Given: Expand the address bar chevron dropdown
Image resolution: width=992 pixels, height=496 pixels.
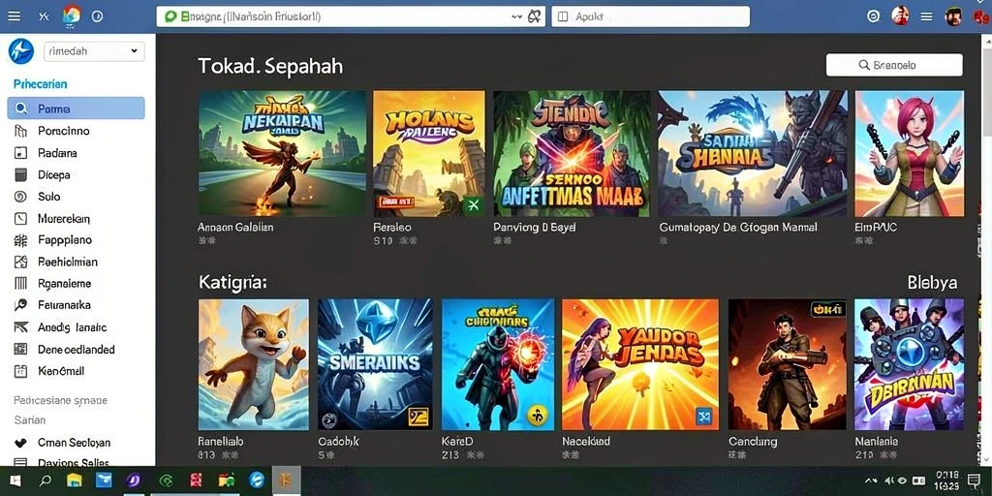Looking at the screenshot, I should click(517, 17).
